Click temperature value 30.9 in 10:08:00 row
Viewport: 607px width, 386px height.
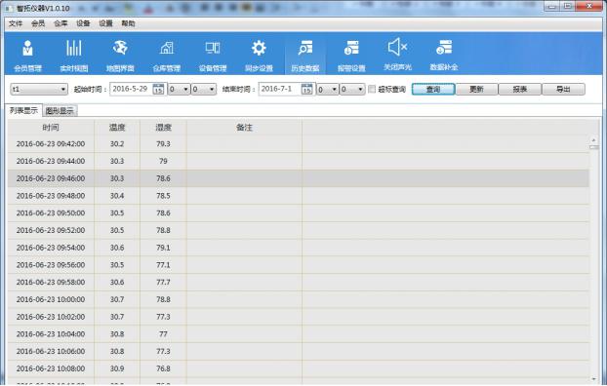[x=117, y=368]
